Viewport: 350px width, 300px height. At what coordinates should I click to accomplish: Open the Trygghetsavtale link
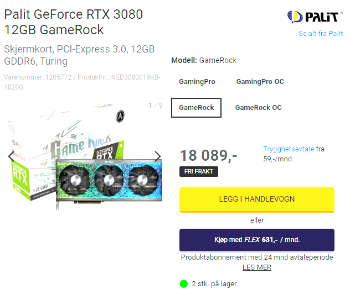pyautogui.click(x=289, y=149)
